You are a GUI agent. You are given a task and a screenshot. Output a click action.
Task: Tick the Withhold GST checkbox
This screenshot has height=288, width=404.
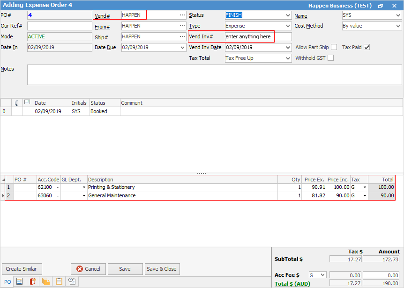tap(331, 58)
